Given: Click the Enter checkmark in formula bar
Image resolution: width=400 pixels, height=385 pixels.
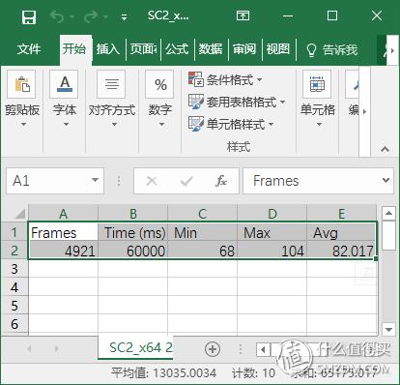Looking at the screenshot, I should [186, 181].
